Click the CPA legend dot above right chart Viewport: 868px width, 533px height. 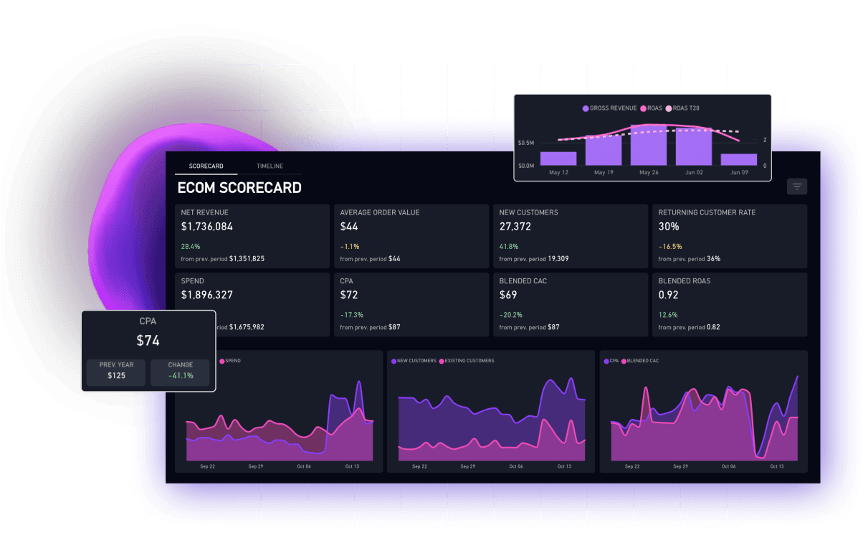(608, 361)
